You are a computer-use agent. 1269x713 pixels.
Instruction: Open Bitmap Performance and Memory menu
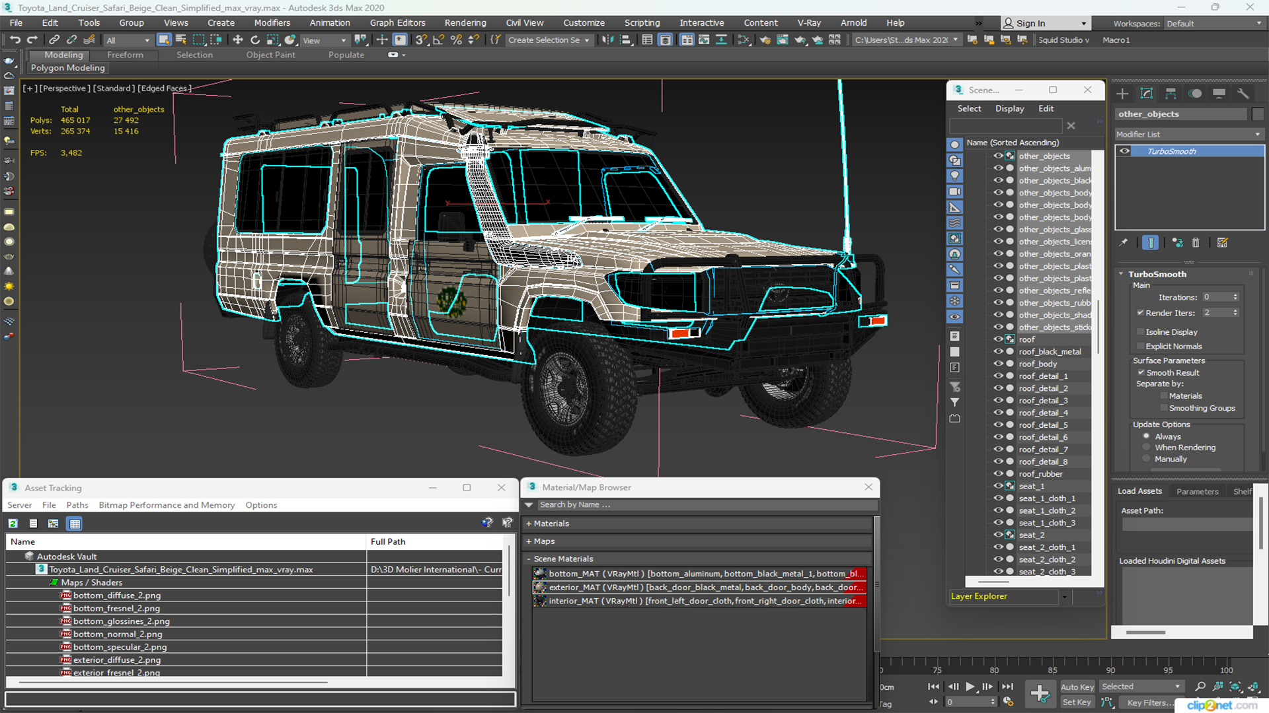(x=167, y=505)
